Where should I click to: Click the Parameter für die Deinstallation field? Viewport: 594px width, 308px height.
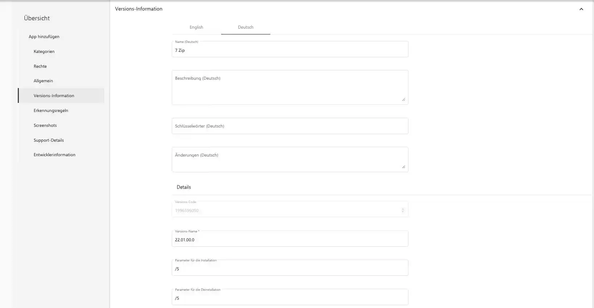290,298
